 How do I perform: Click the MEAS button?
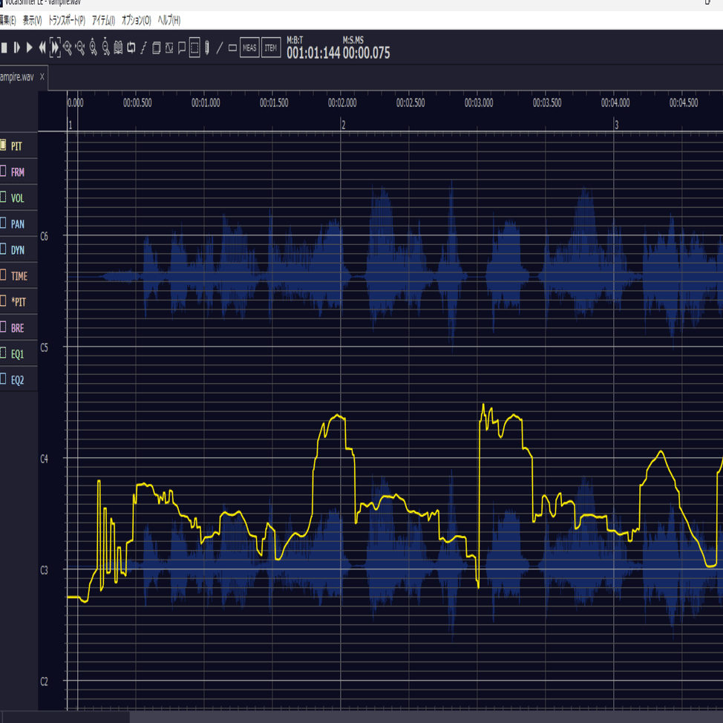[x=249, y=48]
